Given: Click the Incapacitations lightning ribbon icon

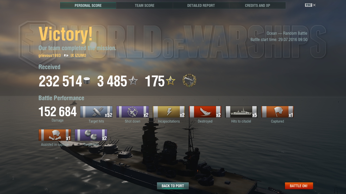Looking at the screenshot, I should coord(169,112).
